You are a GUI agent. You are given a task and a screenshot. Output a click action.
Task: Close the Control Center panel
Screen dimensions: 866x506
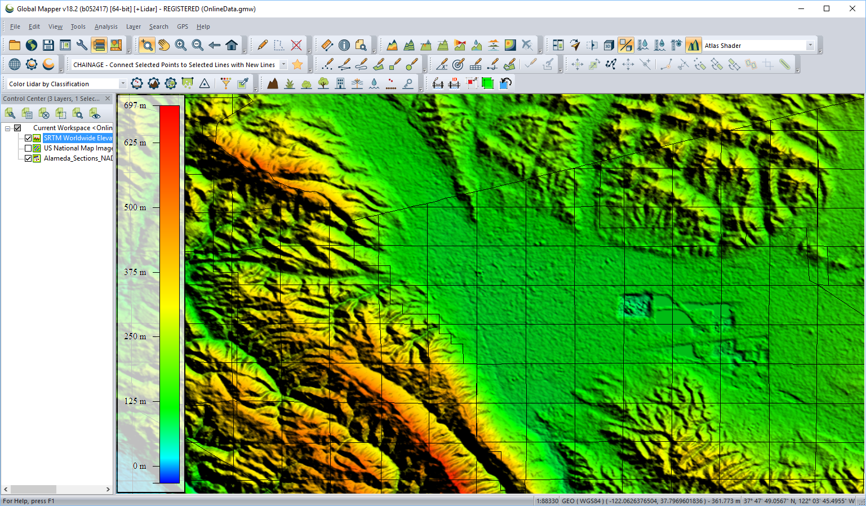108,99
